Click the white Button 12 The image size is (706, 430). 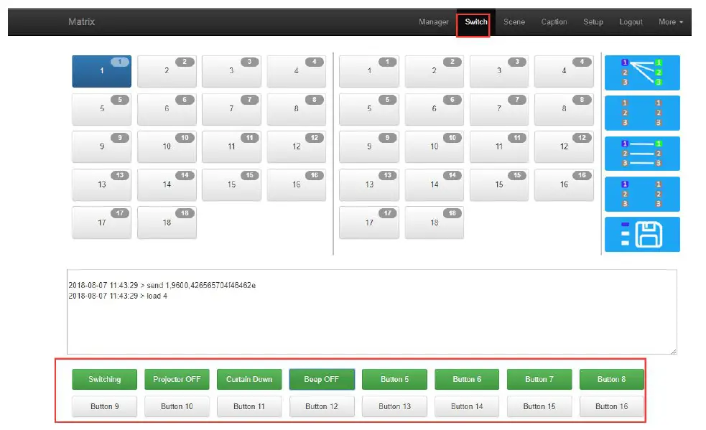pyautogui.click(x=322, y=406)
